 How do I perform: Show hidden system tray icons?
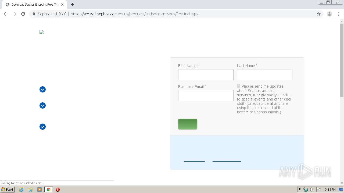click(x=300, y=190)
